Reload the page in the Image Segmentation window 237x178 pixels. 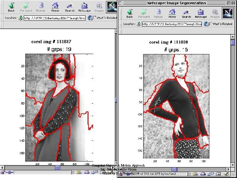click(158, 14)
